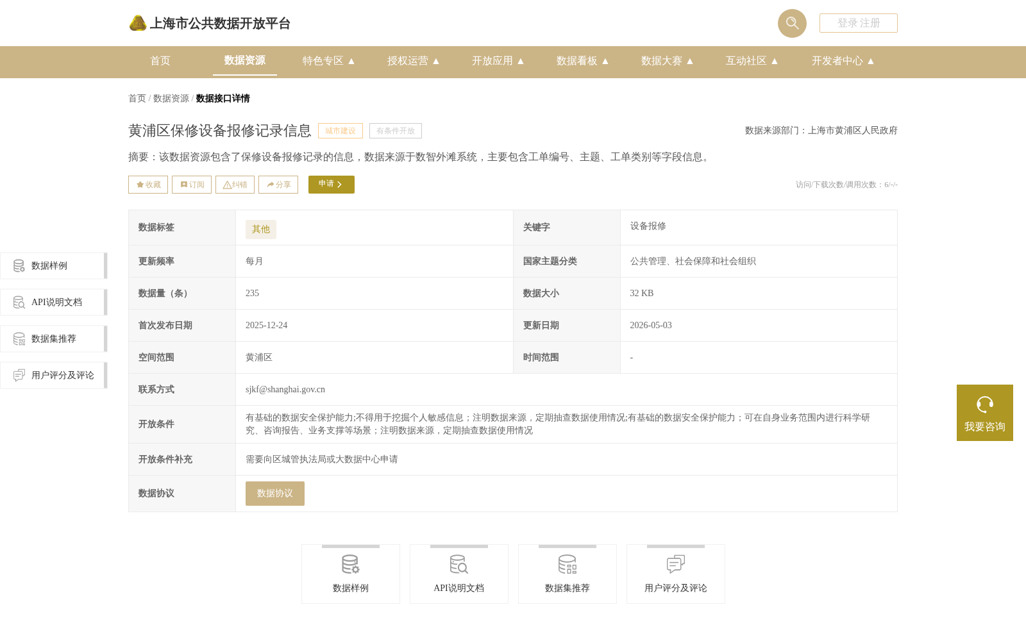Expand the 开放应用 menu

click(x=498, y=61)
